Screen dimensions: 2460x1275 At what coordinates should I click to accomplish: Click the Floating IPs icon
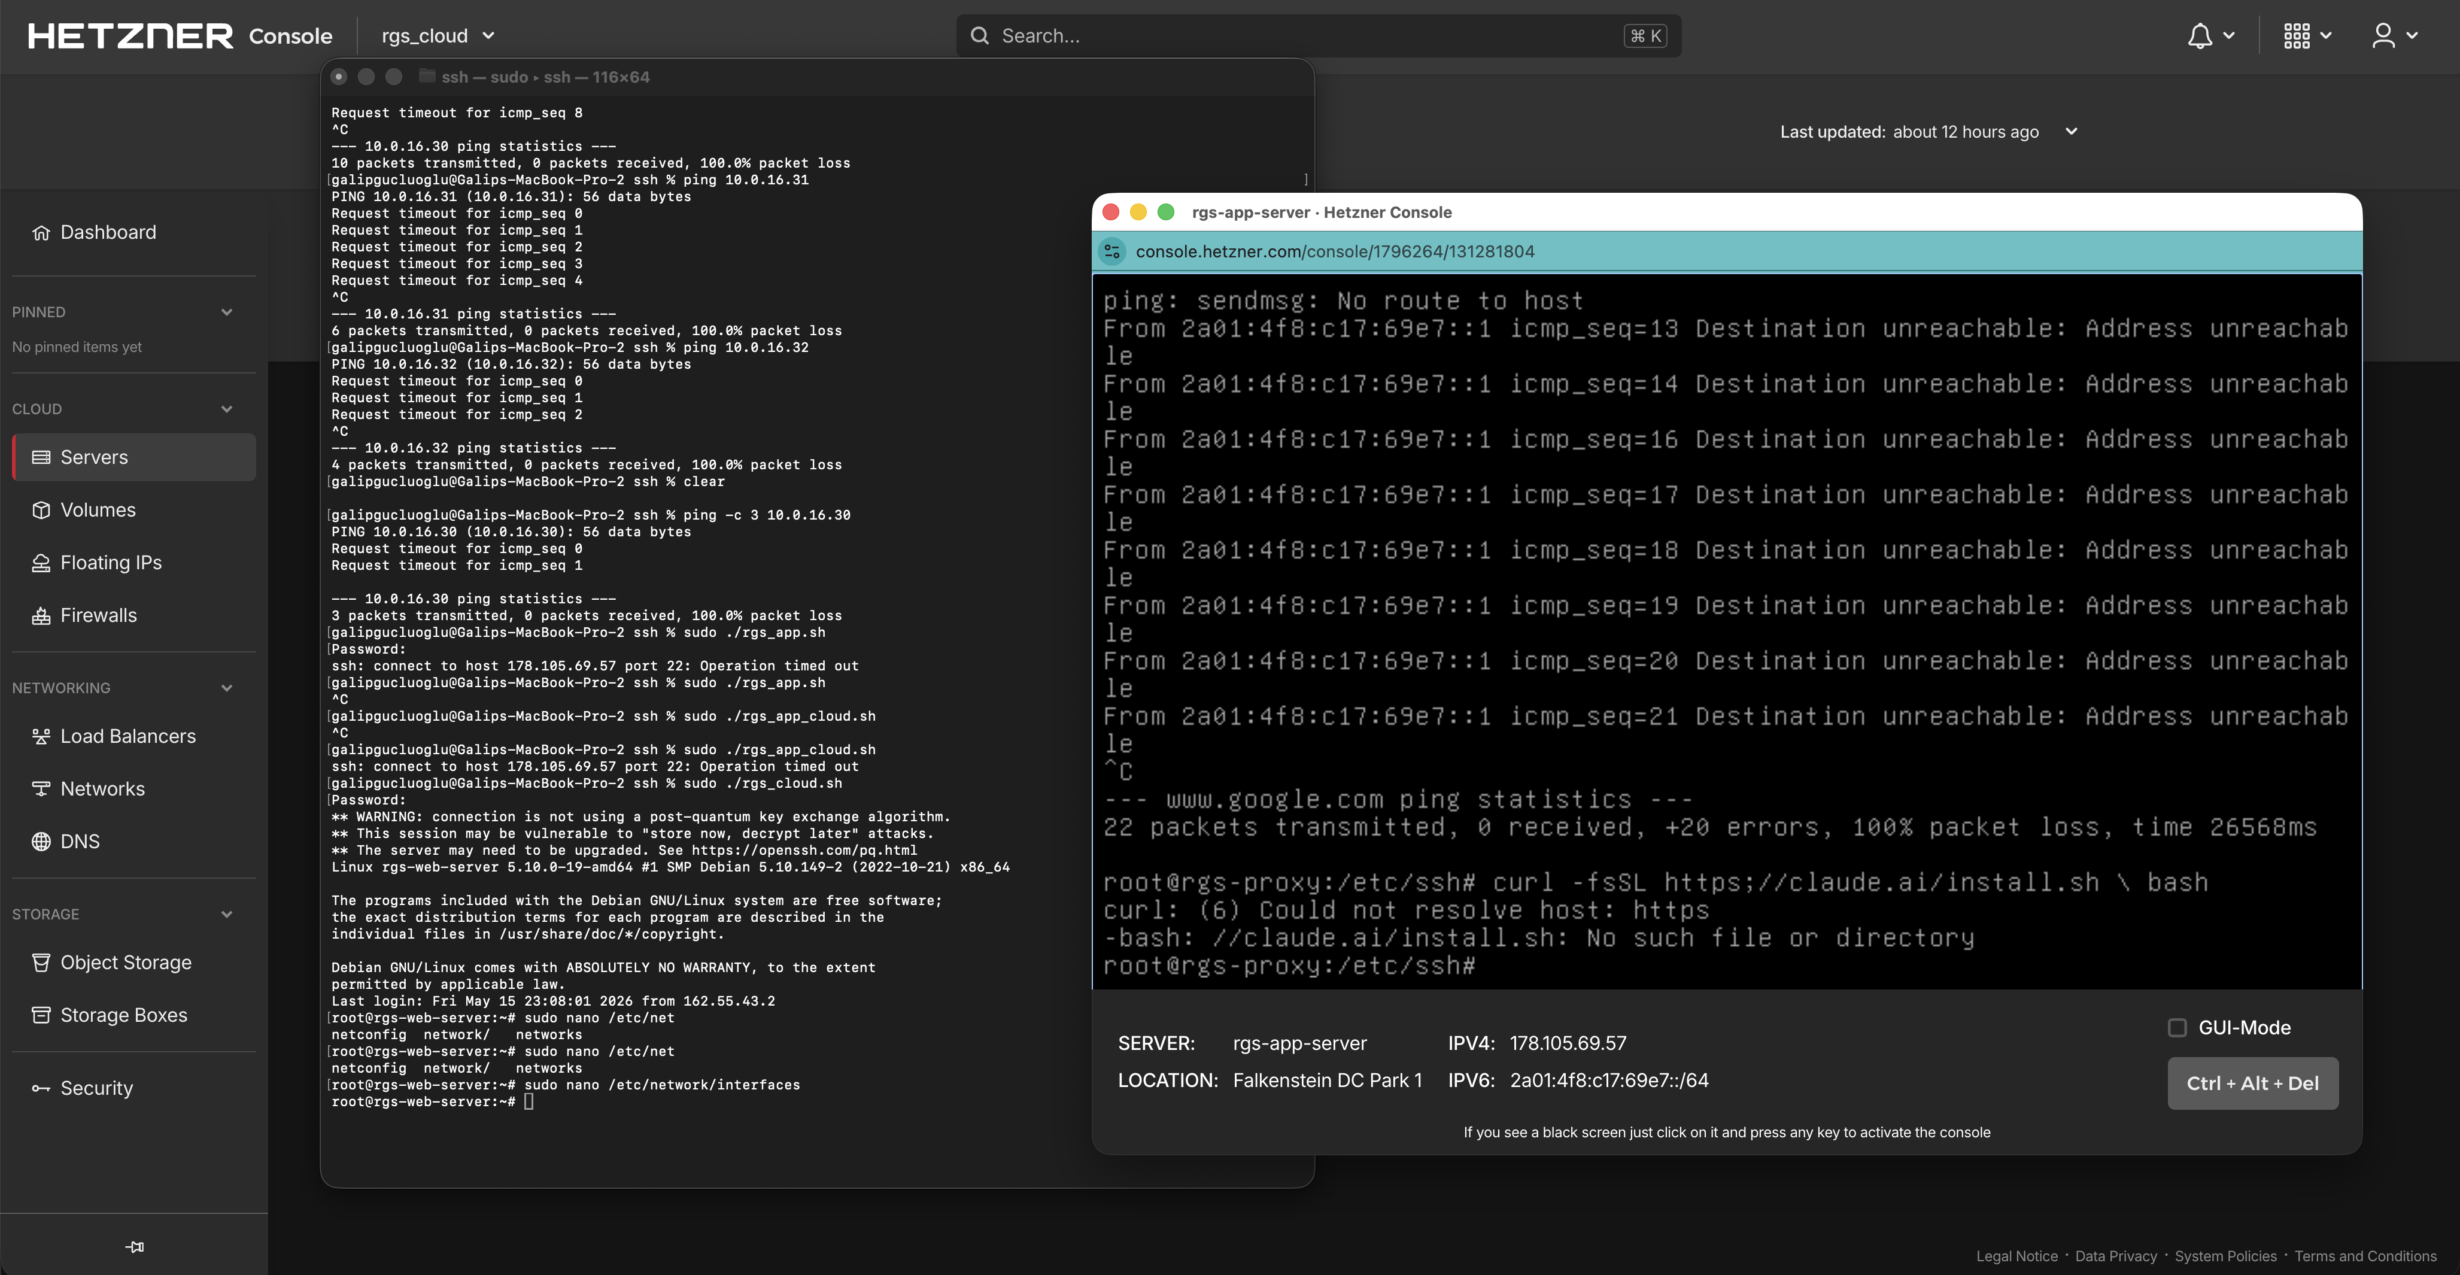(41, 563)
